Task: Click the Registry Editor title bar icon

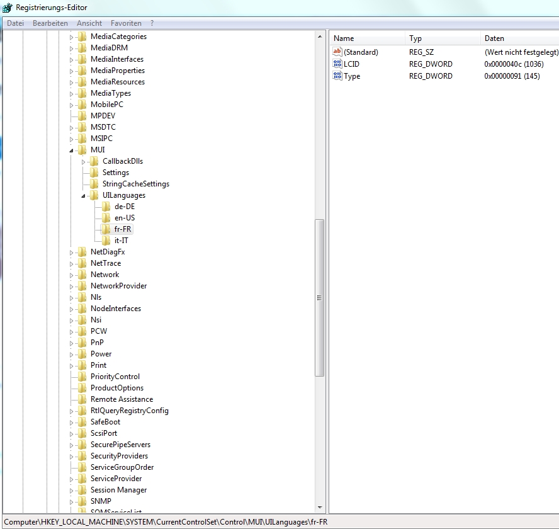Action: tap(8, 8)
